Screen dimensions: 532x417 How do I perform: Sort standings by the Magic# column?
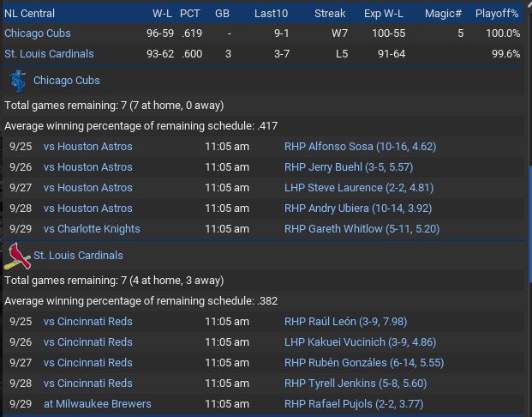pos(445,14)
